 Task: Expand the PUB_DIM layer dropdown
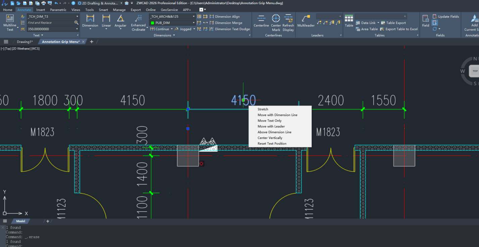194,23
